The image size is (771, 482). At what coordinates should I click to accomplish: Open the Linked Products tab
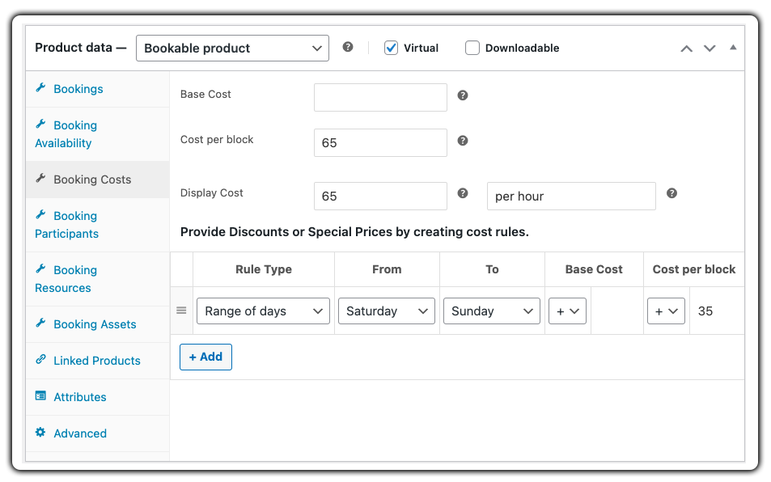coord(97,361)
